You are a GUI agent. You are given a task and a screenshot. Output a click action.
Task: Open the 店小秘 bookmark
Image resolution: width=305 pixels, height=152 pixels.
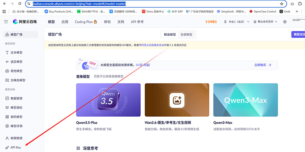pos(25,11)
